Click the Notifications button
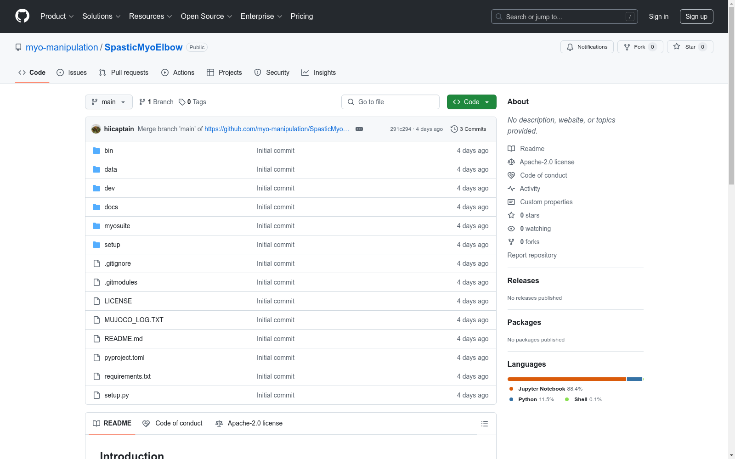The width and height of the screenshot is (735, 459). [x=587, y=47]
